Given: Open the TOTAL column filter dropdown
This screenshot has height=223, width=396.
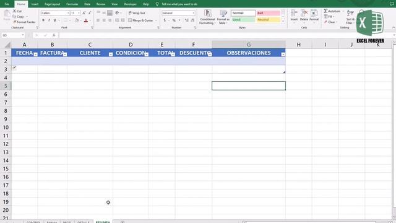Looking at the screenshot, I should pyautogui.click(x=173, y=55).
